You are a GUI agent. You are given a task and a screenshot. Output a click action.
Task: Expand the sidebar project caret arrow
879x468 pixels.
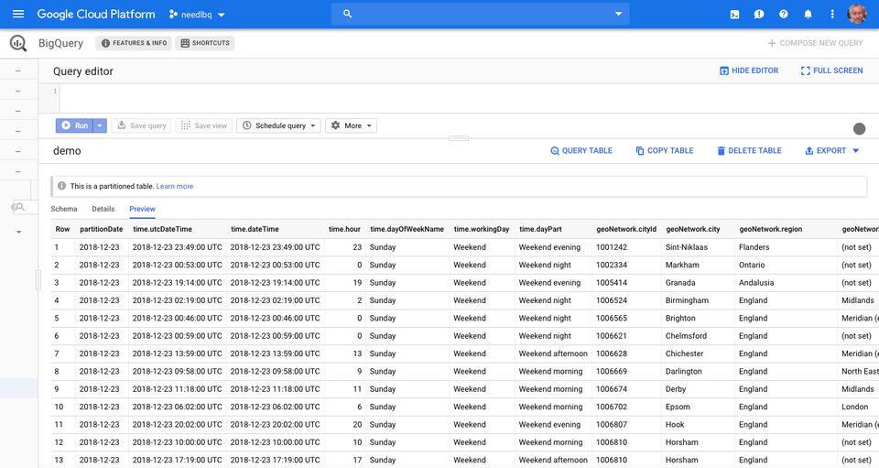coord(18,232)
